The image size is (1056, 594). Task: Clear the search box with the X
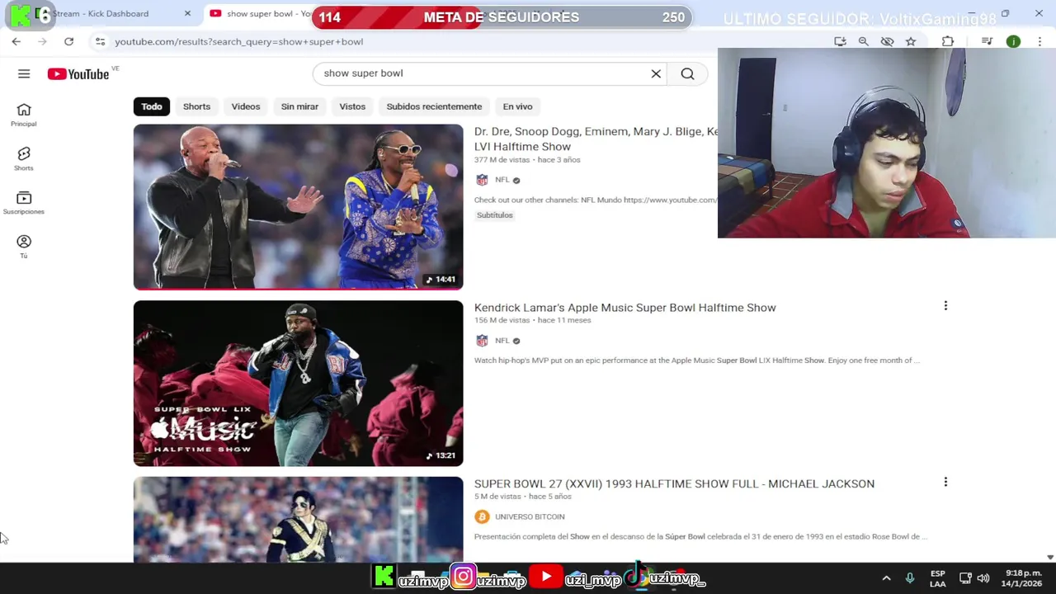pyautogui.click(x=656, y=73)
